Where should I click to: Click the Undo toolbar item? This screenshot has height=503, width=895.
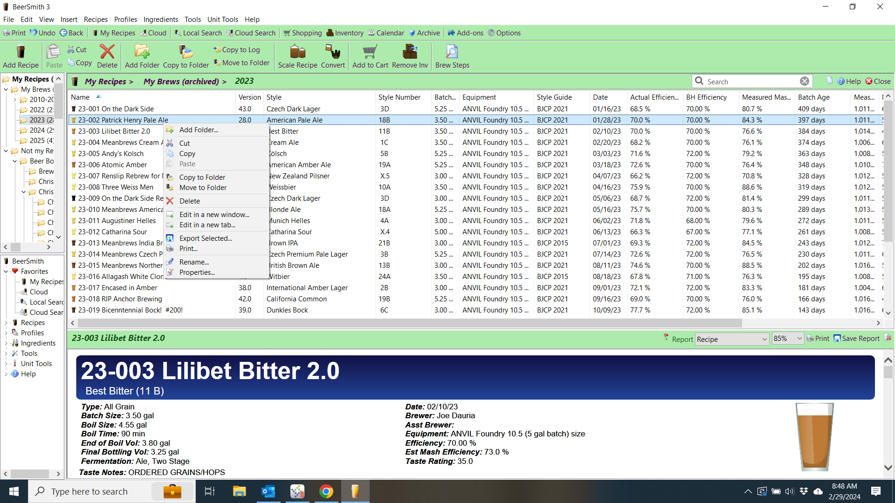point(42,33)
